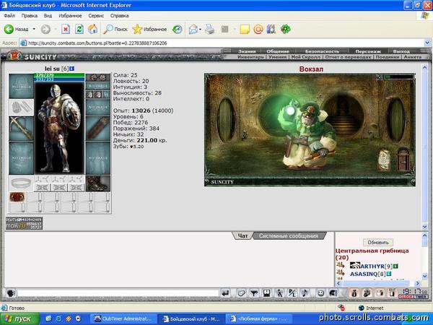Open the Умения submenu link

point(277,56)
